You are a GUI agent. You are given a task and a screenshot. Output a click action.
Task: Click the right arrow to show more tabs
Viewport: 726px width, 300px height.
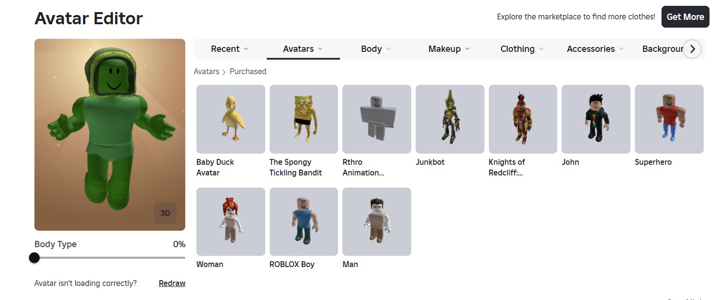click(x=693, y=49)
